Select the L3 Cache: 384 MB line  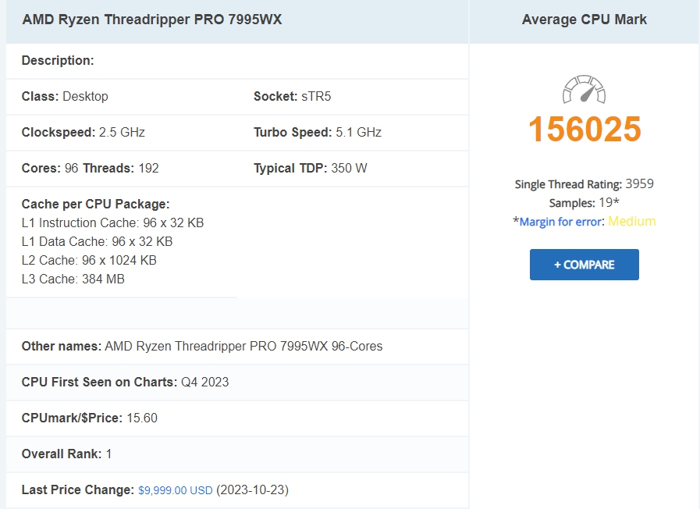(x=73, y=279)
